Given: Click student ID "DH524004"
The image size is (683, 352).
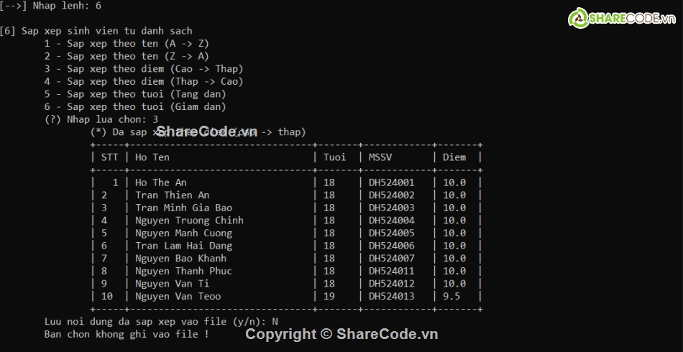Looking at the screenshot, I should click(392, 220).
